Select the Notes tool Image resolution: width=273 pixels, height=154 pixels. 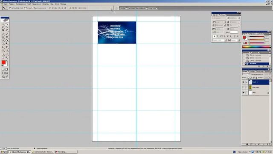3,54
